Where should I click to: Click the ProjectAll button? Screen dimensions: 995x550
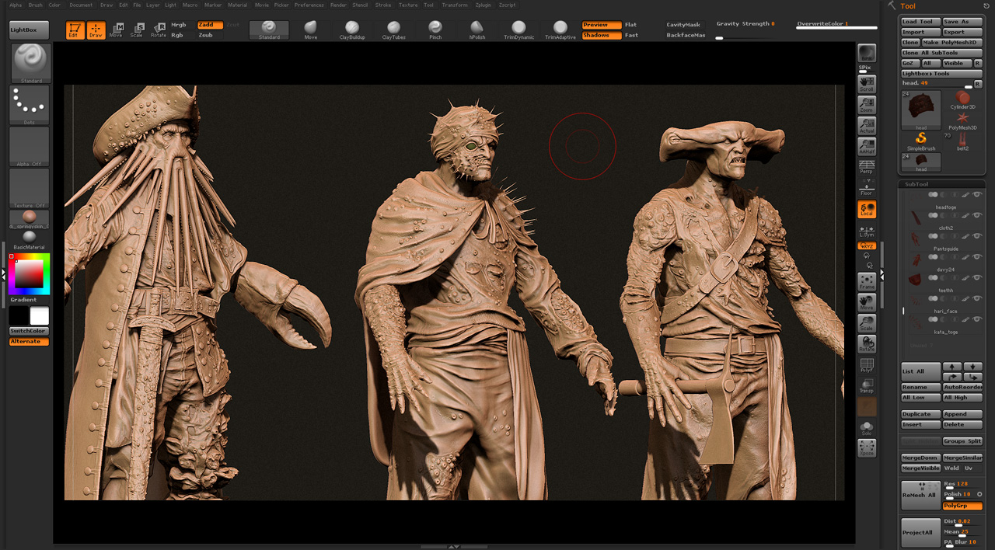920,532
